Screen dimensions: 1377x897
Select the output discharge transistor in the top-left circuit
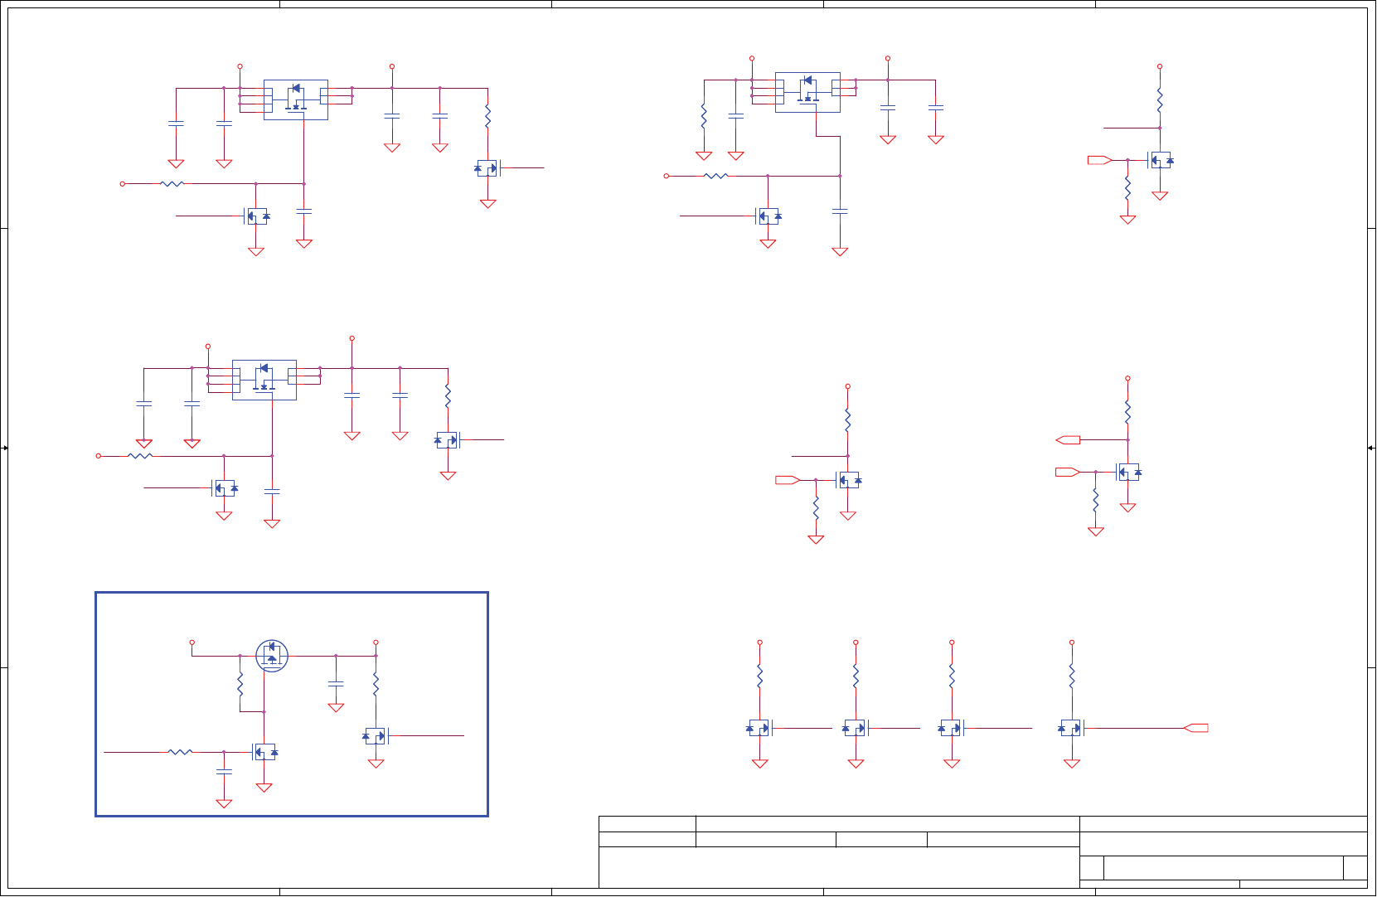[x=487, y=168]
